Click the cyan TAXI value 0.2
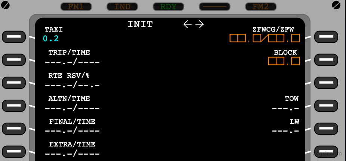The width and height of the screenshot is (346, 161). [51, 39]
